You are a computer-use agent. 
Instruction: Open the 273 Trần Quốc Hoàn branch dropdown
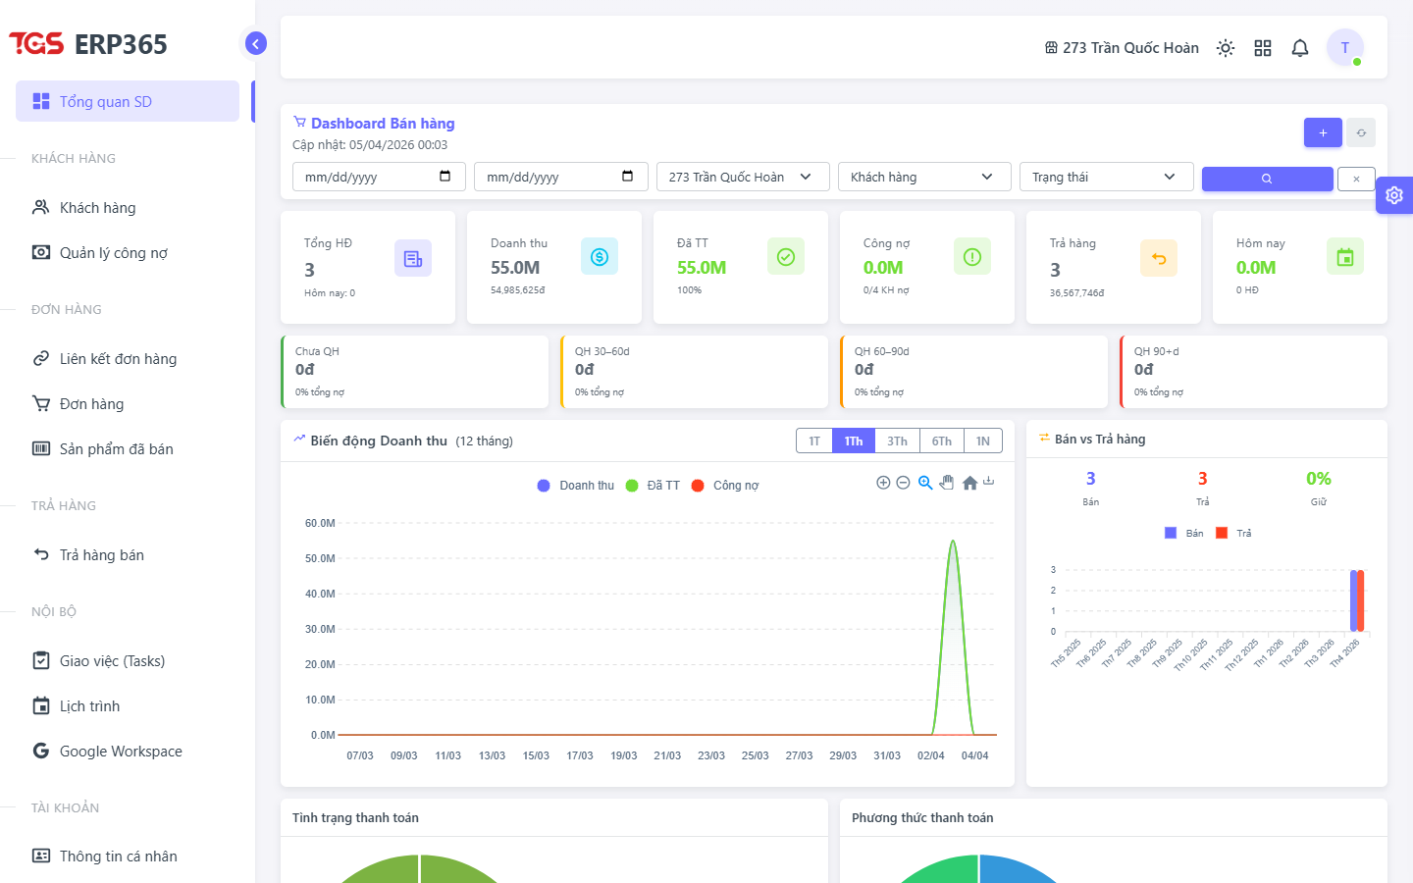[743, 177]
